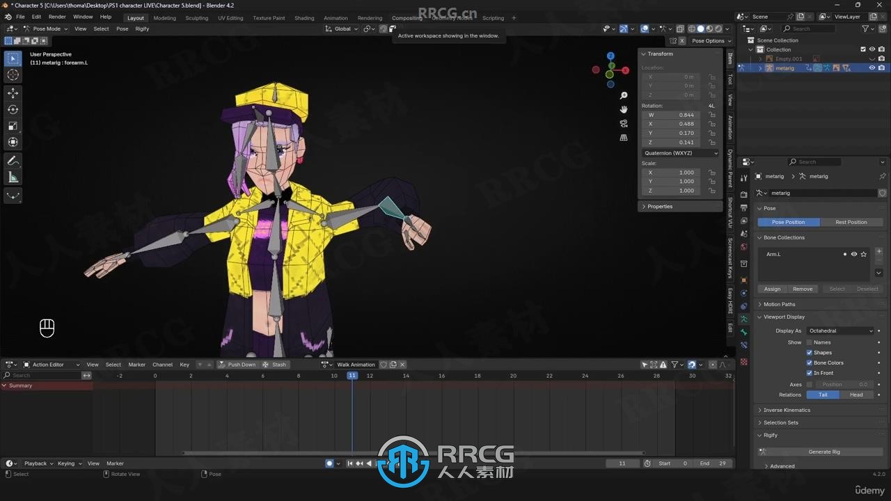This screenshot has width=891, height=501.
Task: Open the Global orientation dropdown
Action: [342, 29]
